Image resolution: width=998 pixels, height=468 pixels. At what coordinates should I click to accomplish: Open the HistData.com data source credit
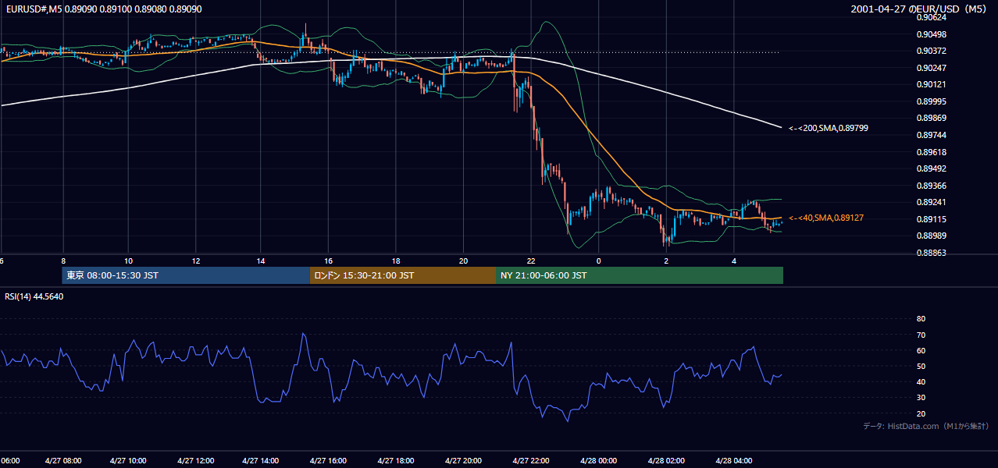pyautogui.click(x=926, y=426)
